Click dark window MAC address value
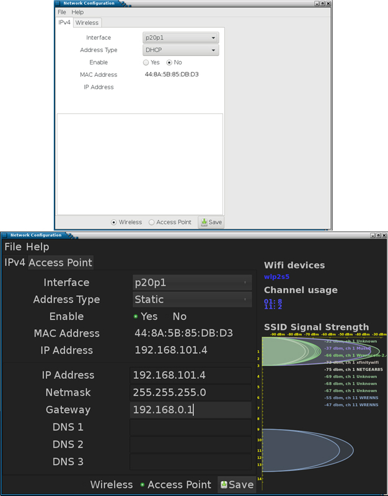Viewport: 388px width, 496px height. click(x=183, y=333)
